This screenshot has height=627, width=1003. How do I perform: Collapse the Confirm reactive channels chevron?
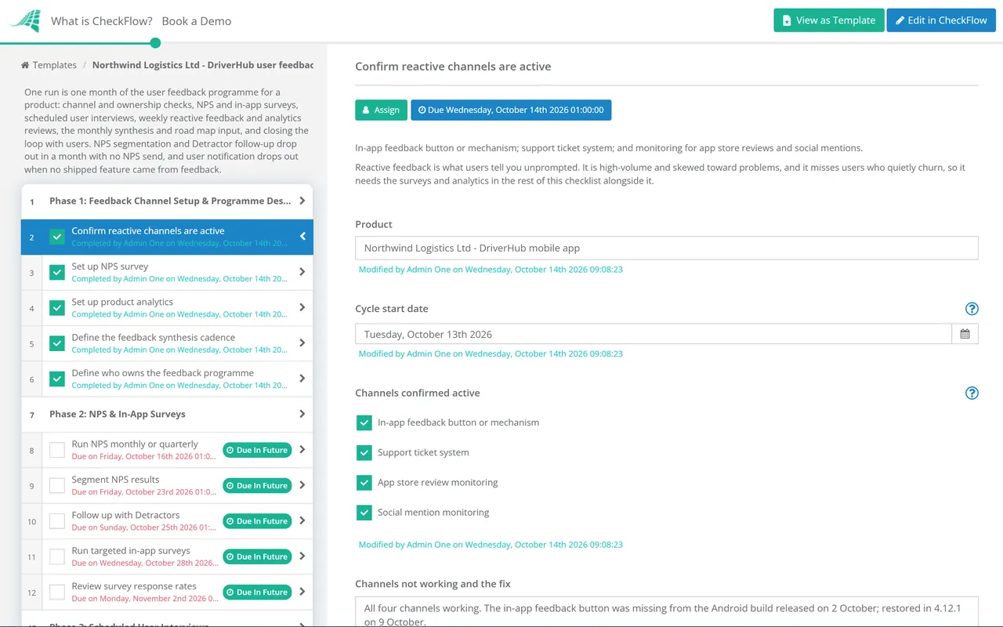click(302, 237)
